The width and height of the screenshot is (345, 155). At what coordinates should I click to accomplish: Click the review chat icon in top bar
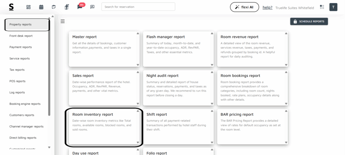(92, 7)
